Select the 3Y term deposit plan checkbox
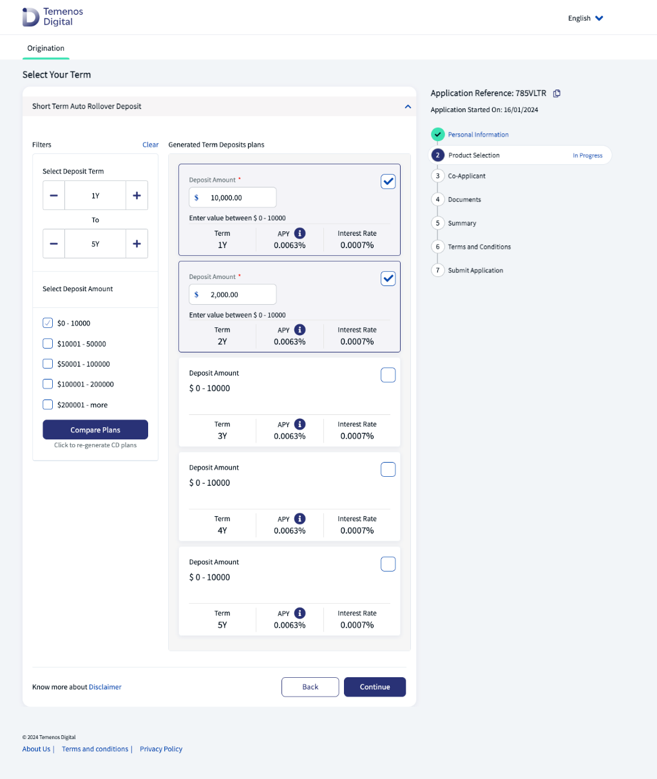 [388, 375]
